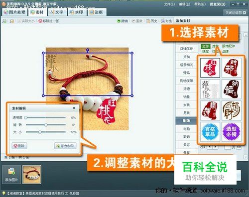Click the top-right corner handle of selection
The image size is (249, 197).
point(132,53)
